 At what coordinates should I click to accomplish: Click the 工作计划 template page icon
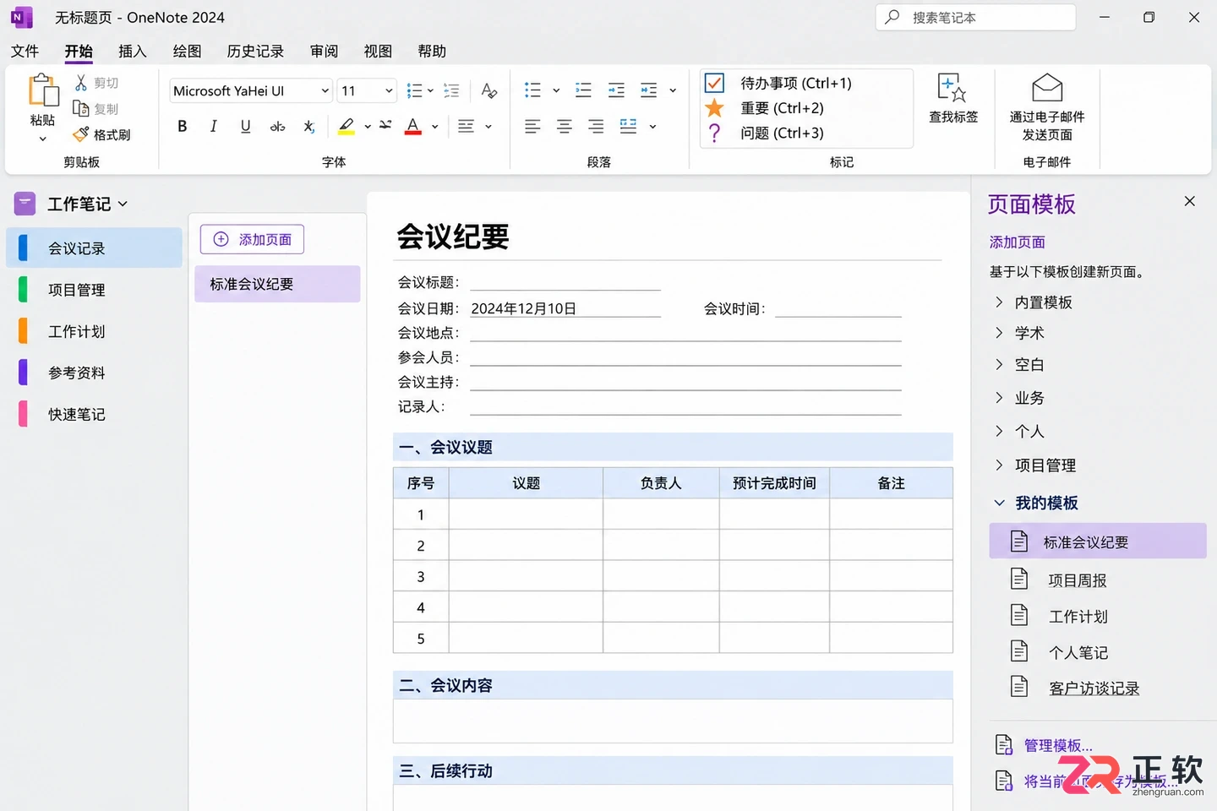(x=1019, y=615)
